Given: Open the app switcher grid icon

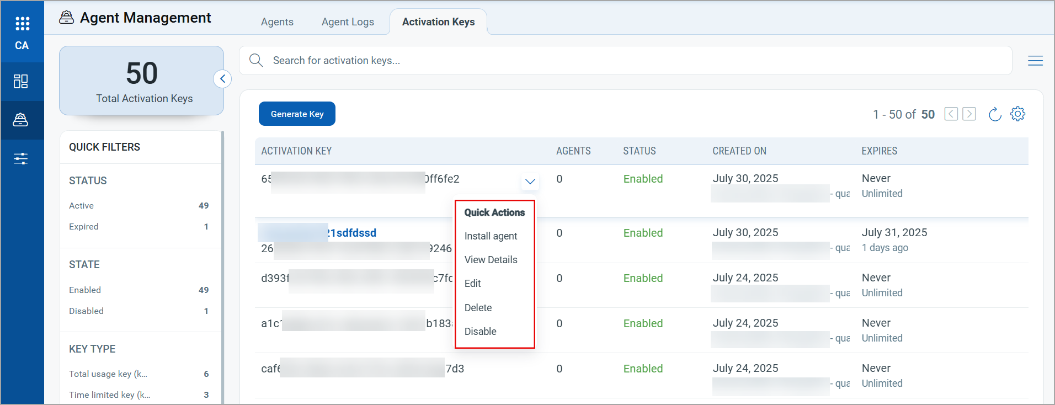Looking at the screenshot, I should (x=22, y=24).
